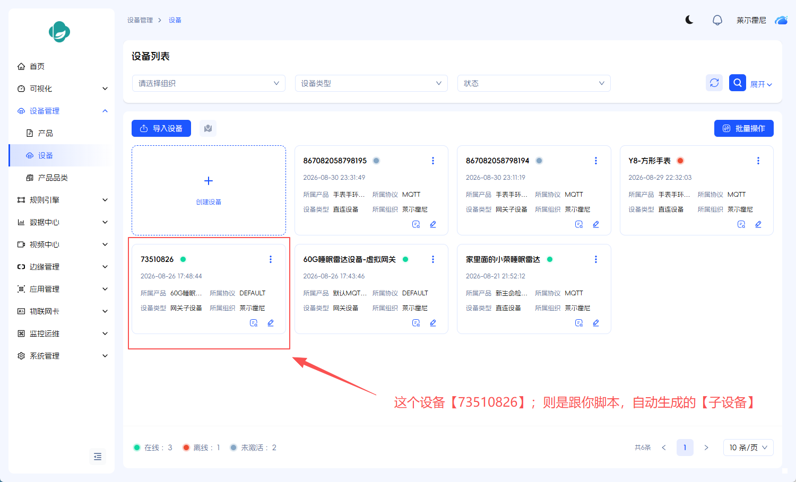This screenshot has height=482, width=796.
Task: Open notifications bell icon
Action: (x=717, y=20)
